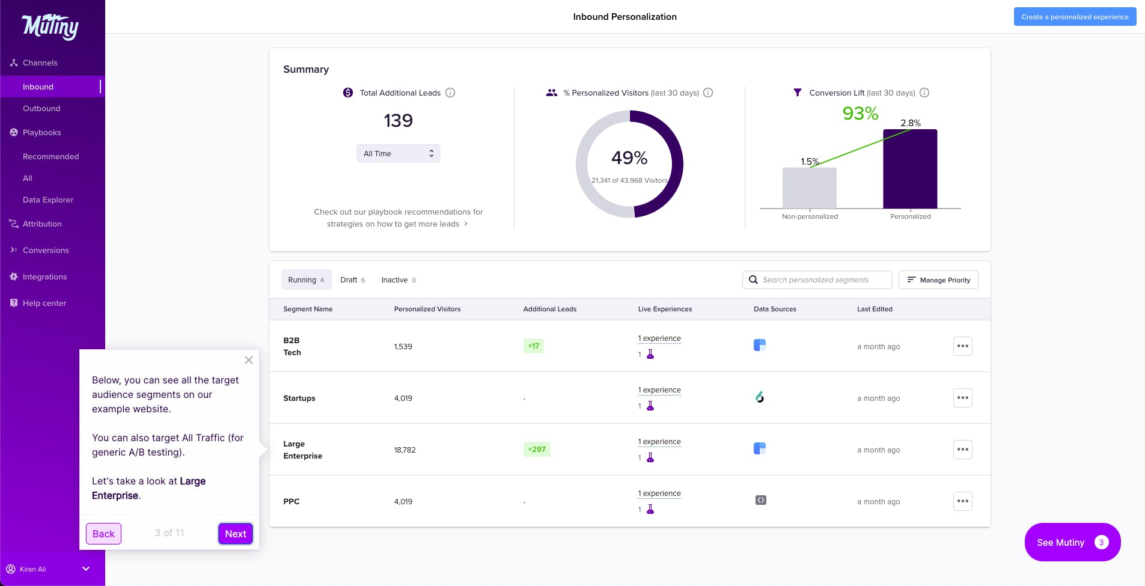The image size is (1145, 586).
Task: Click the Total Additional Leads info icon
Action: pyautogui.click(x=450, y=93)
